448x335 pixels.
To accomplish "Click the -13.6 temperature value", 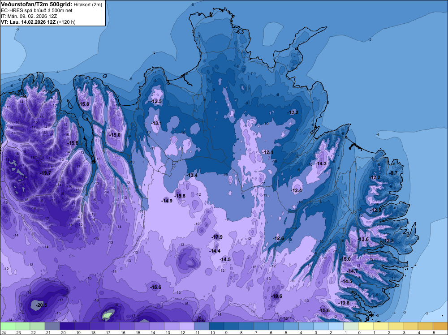I will pyautogui.click(x=363, y=239).
